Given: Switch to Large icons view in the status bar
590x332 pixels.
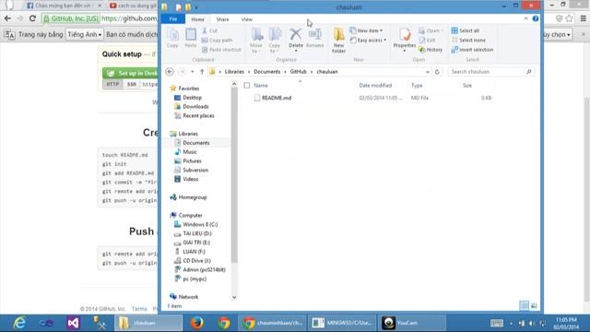Looking at the screenshot, I should point(534,305).
